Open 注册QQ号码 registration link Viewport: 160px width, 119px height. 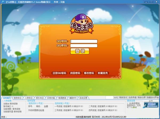coord(59,73)
